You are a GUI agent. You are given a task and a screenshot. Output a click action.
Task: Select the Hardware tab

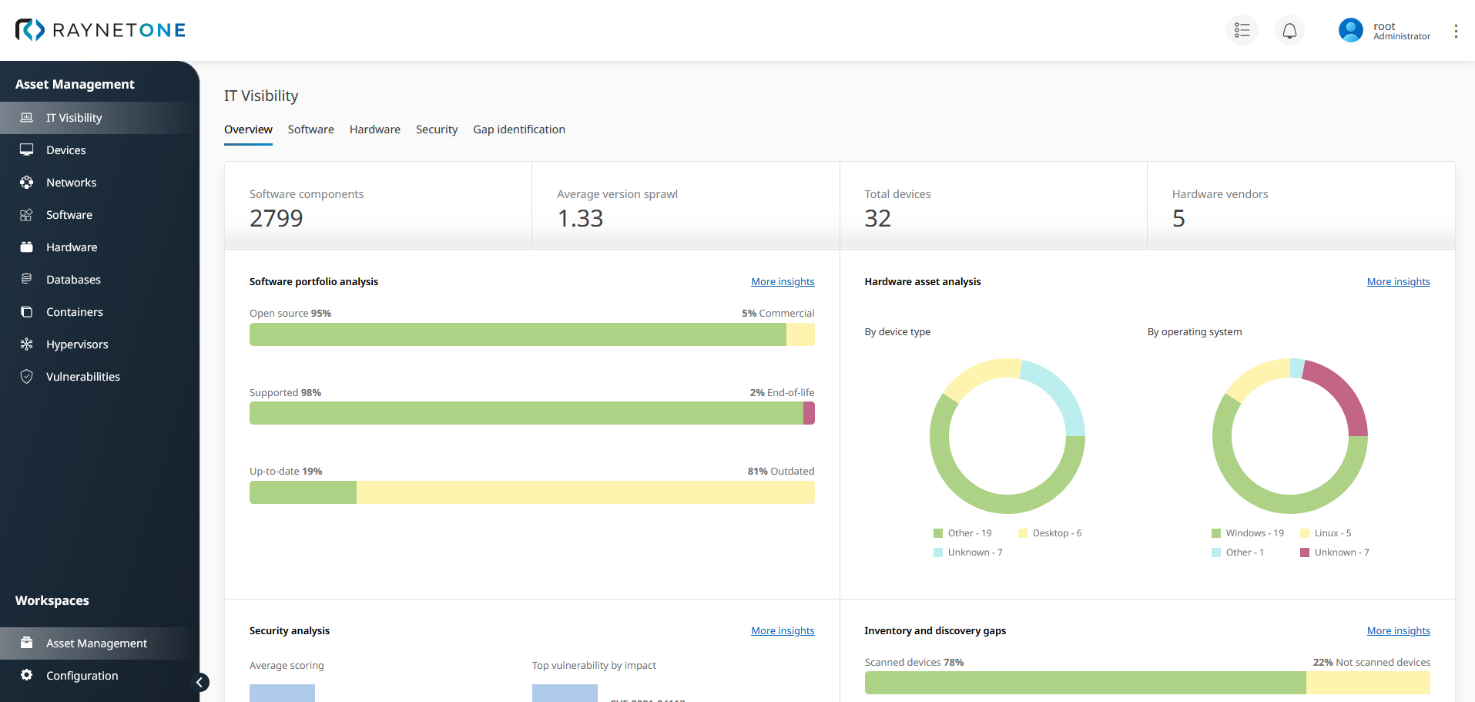[x=374, y=129]
